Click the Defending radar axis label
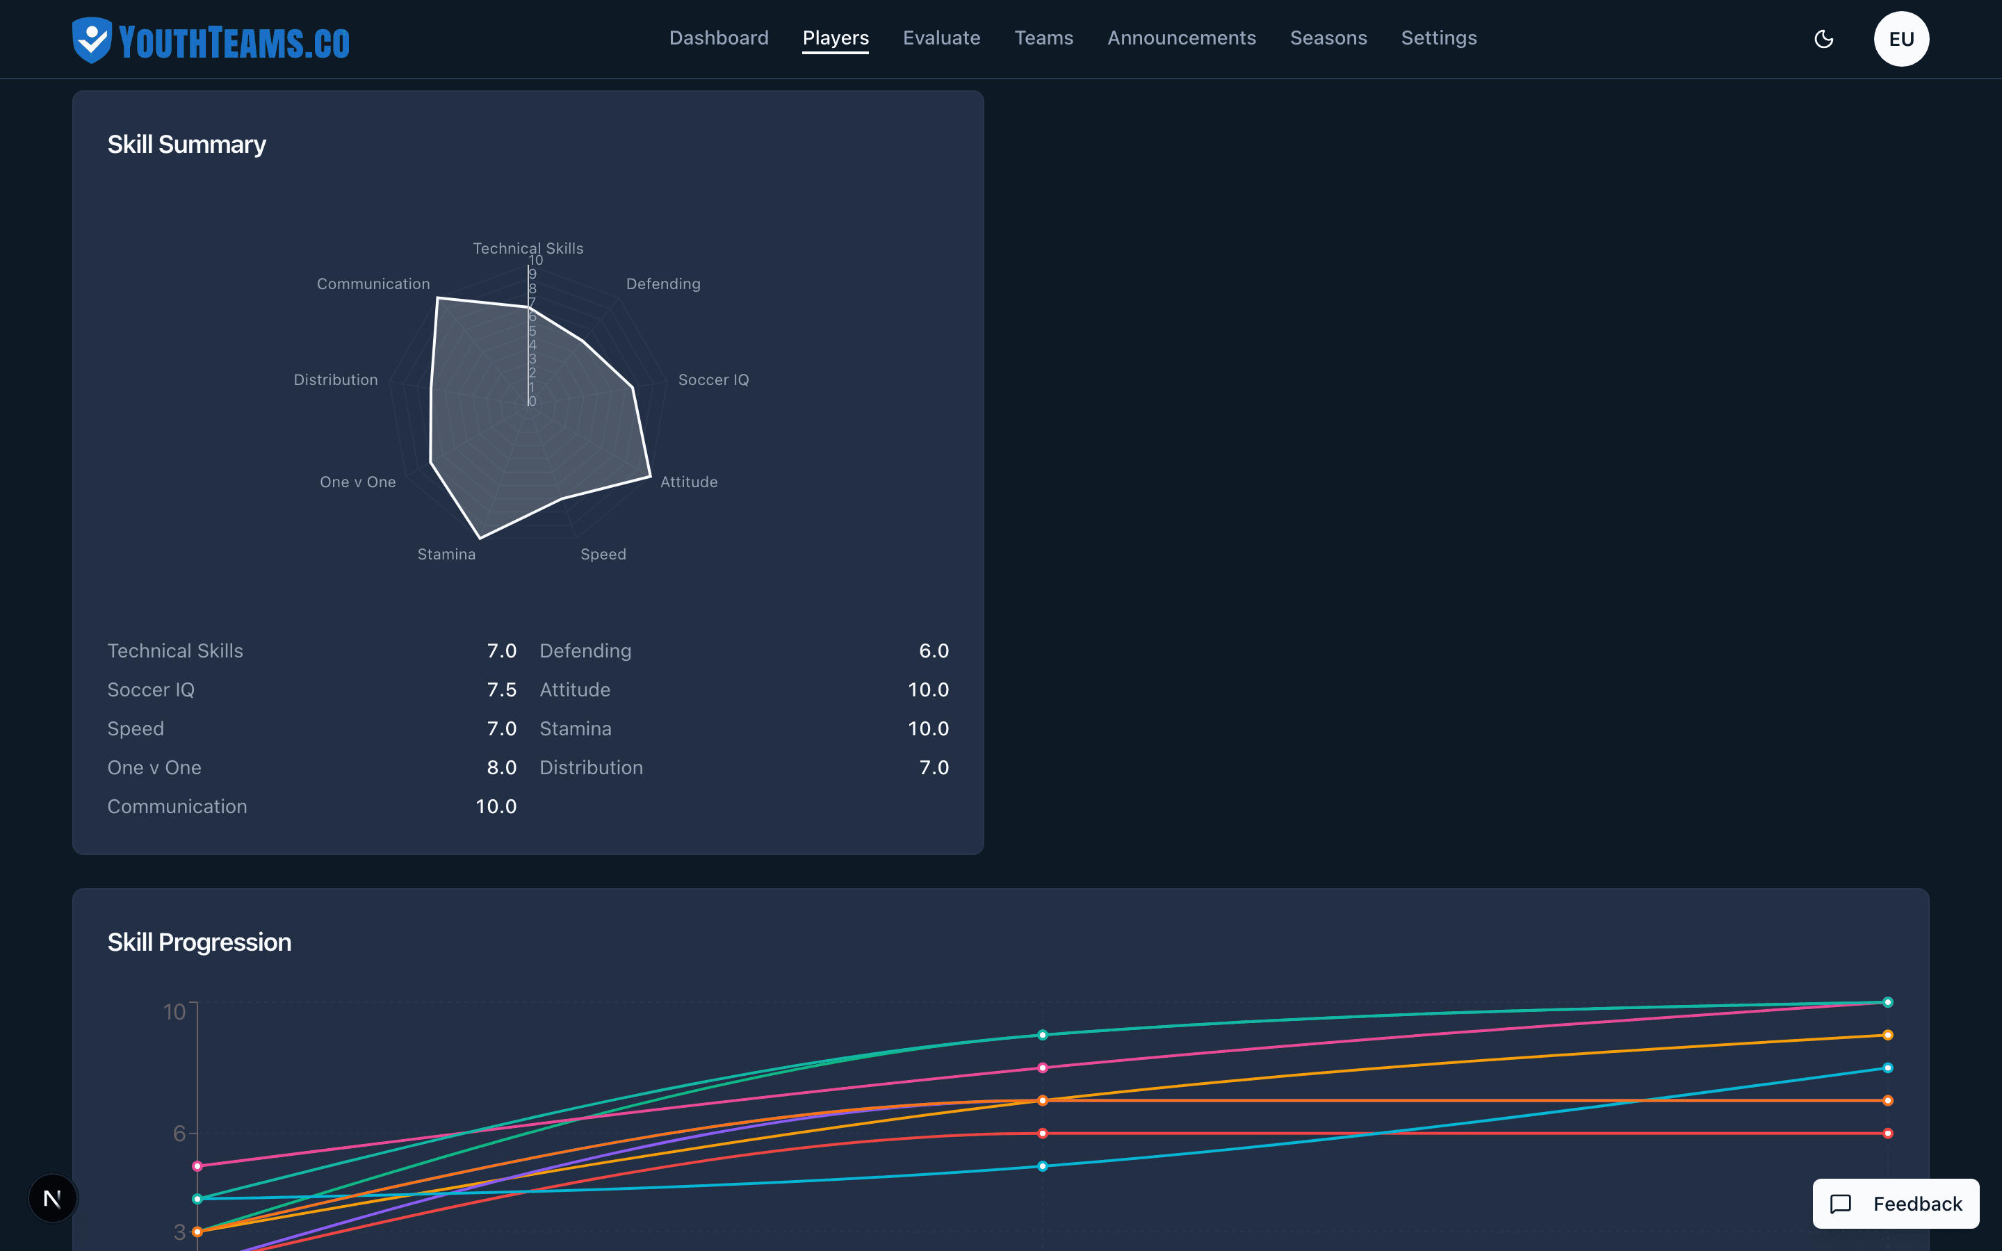 point(663,284)
